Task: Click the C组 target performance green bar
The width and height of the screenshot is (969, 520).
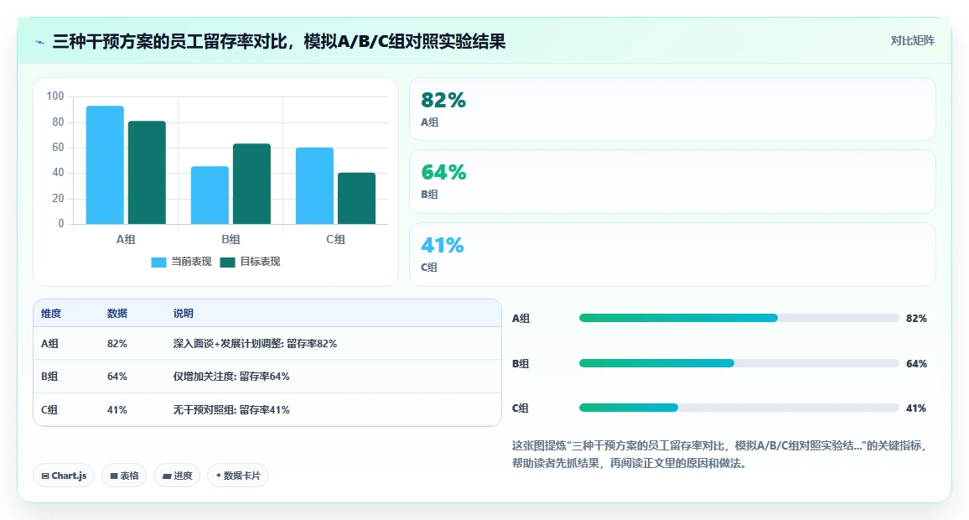Action: pyautogui.click(x=356, y=199)
